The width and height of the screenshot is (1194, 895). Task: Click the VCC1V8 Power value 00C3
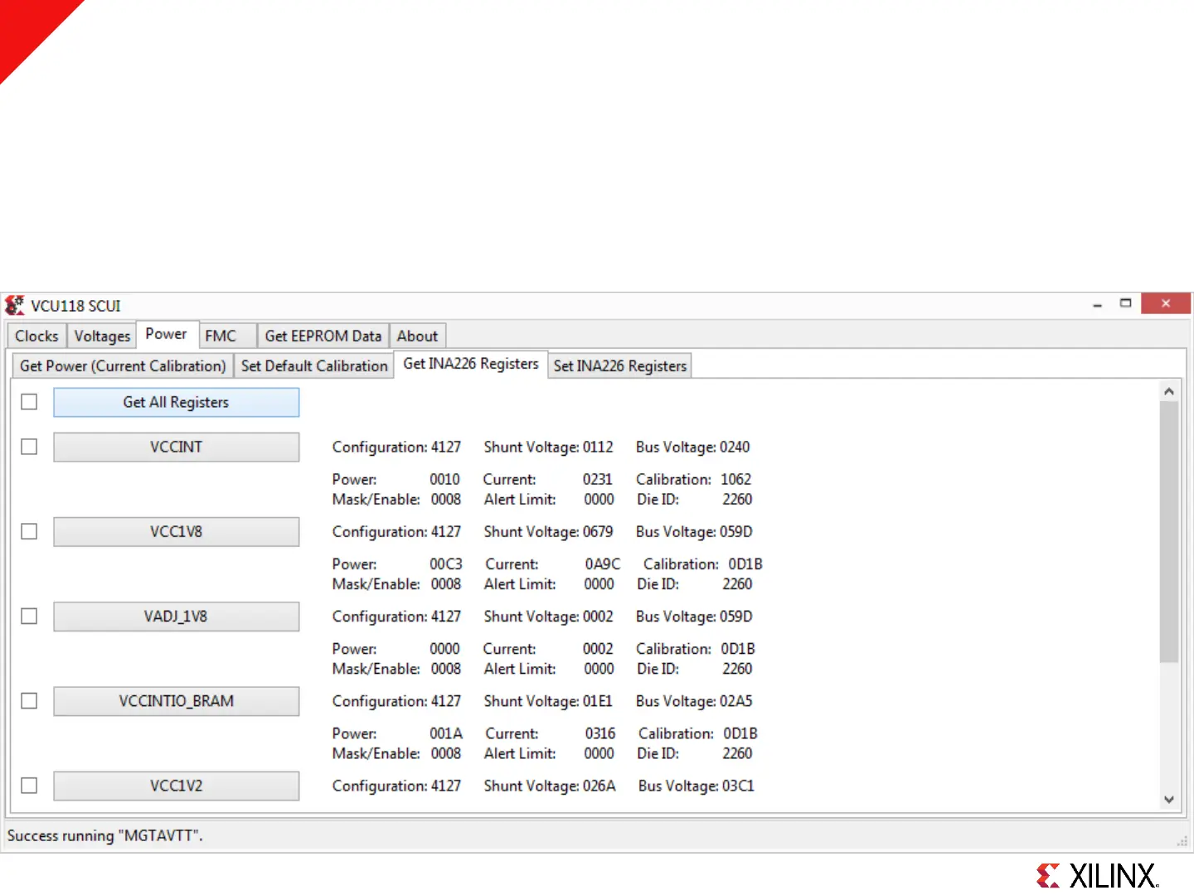pos(446,564)
